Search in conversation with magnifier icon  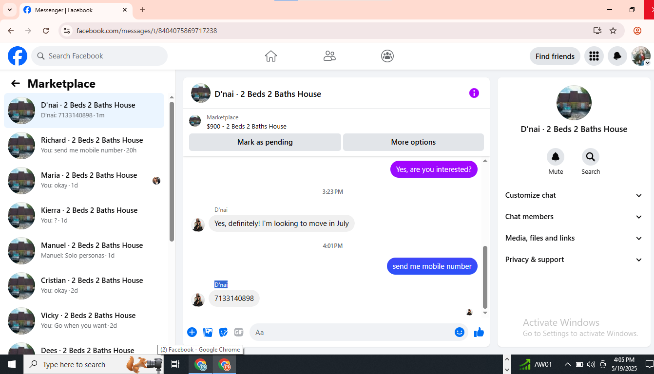pos(591,157)
